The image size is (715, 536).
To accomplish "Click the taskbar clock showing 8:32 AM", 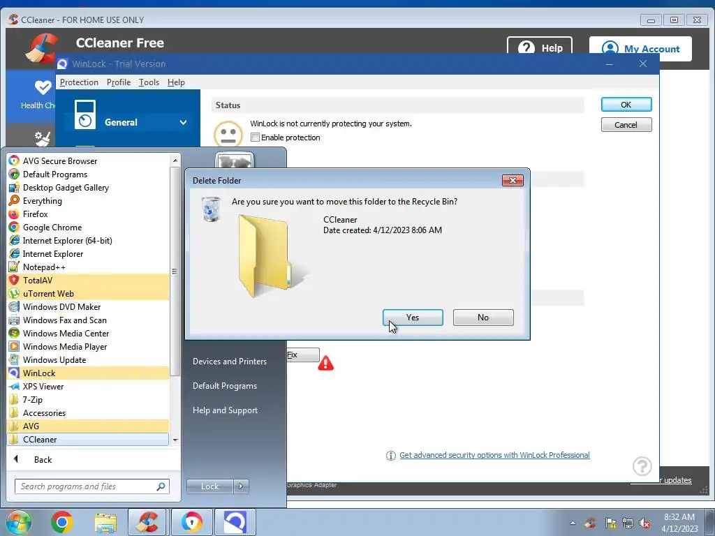I will tap(679, 523).
